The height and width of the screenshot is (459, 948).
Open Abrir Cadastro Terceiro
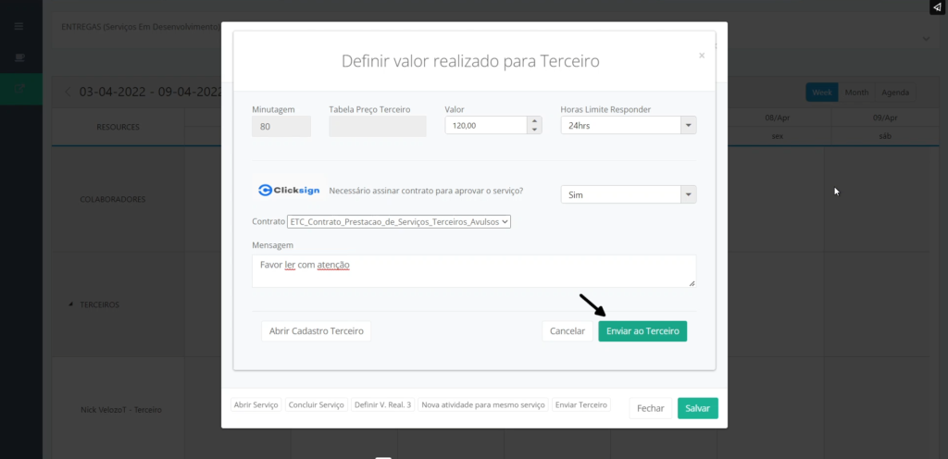coord(317,331)
